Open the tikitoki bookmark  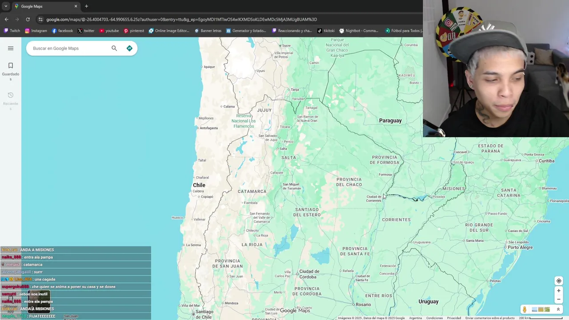point(326,31)
